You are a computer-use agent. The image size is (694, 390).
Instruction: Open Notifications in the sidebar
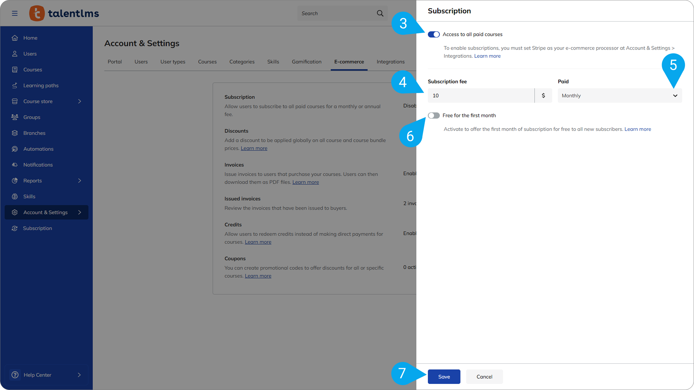click(x=38, y=165)
